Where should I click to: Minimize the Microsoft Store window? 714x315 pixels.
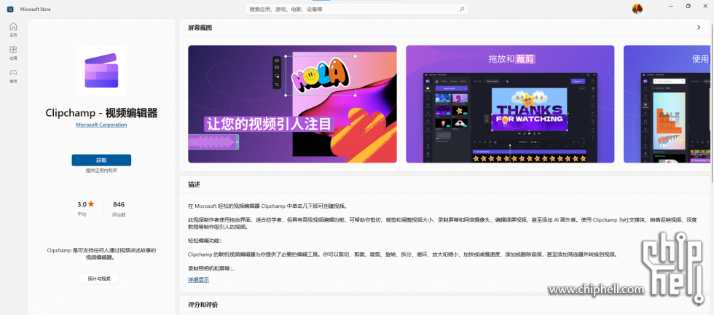coord(671,6)
